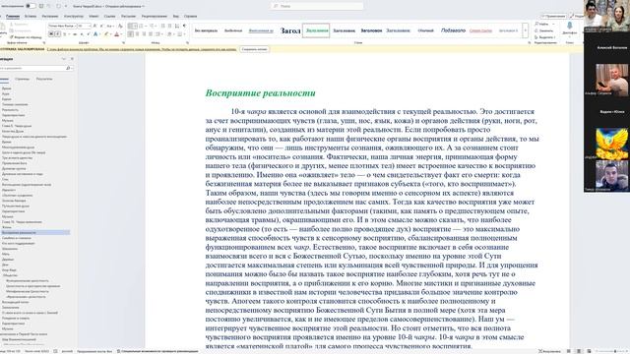Apply the Подзаголовок style
630x354 pixels.
tap(453, 30)
